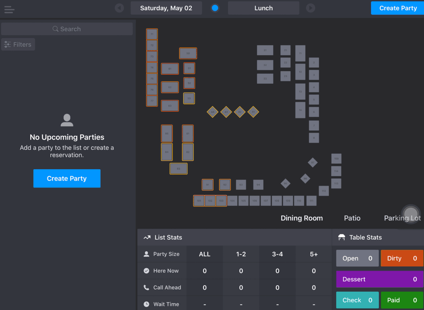The image size is (424, 310).
Task: Select table 50 on the floor plan
Action: click(188, 53)
